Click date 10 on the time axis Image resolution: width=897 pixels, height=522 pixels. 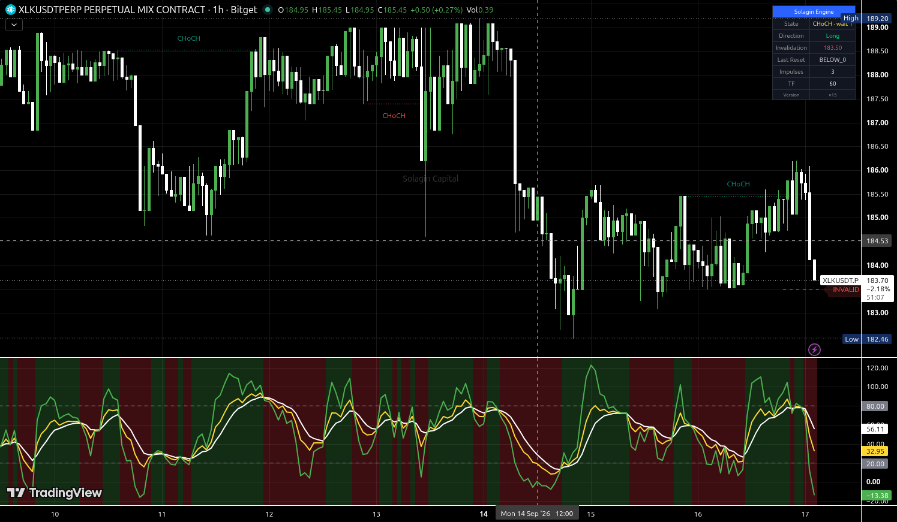pyautogui.click(x=55, y=514)
